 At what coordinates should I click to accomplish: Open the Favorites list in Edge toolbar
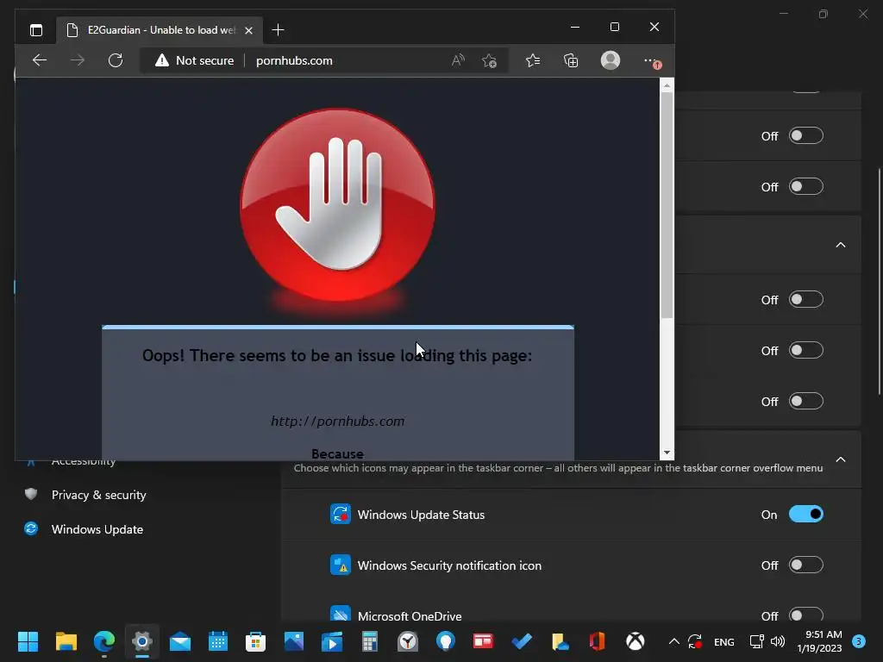533,60
